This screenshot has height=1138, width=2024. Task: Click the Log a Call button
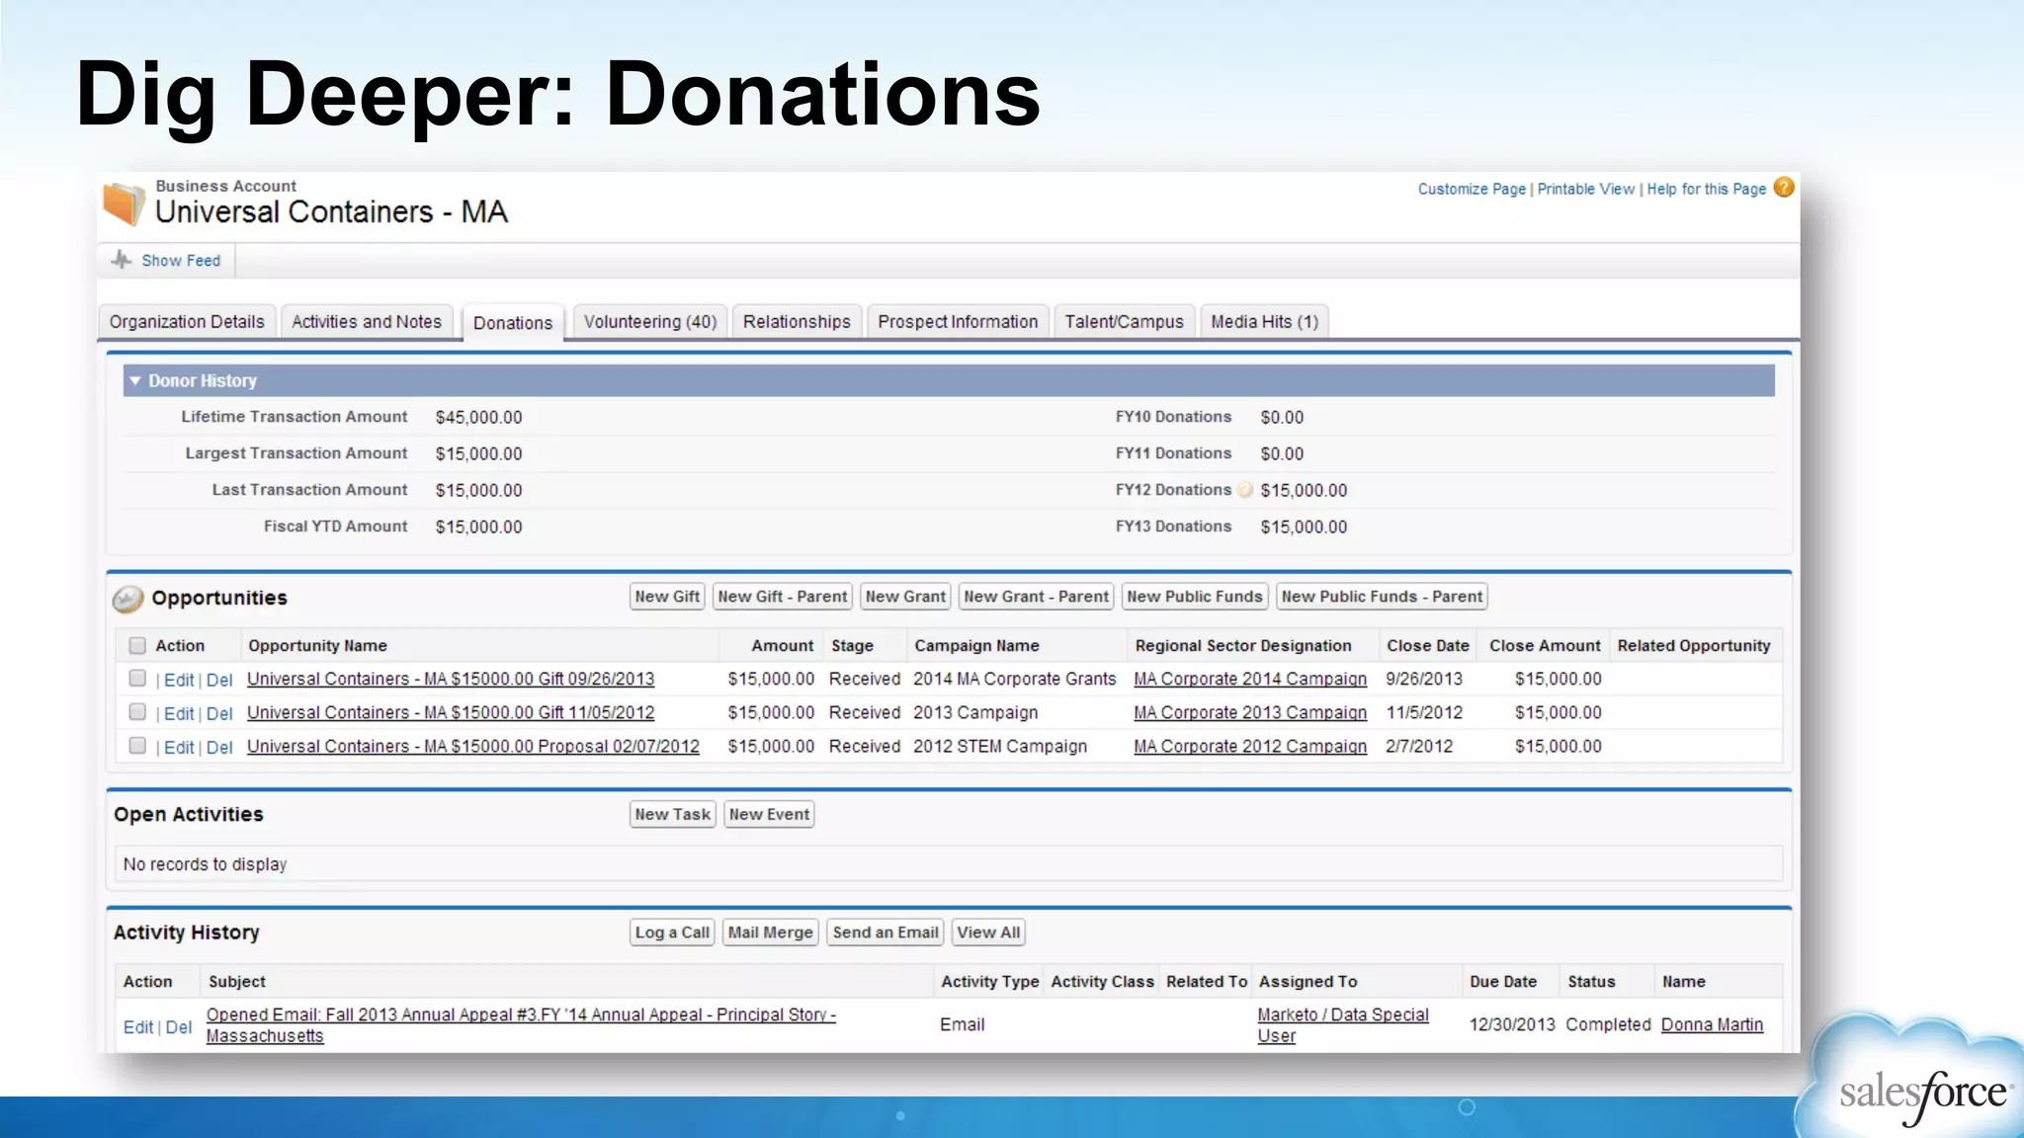672,933
